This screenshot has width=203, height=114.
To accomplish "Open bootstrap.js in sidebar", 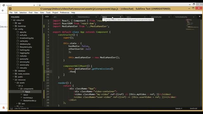I will [28, 98].
